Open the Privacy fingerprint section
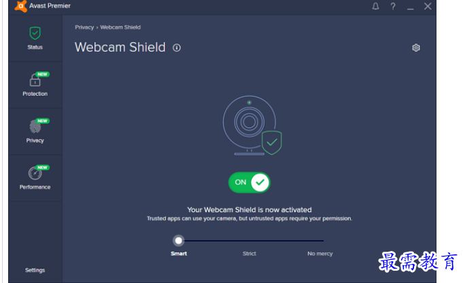The image size is (463, 283). pyautogui.click(x=35, y=127)
